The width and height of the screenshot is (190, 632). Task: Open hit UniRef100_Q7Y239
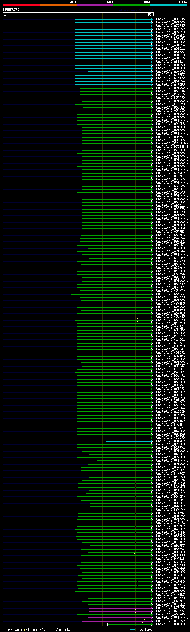pos(171,32)
